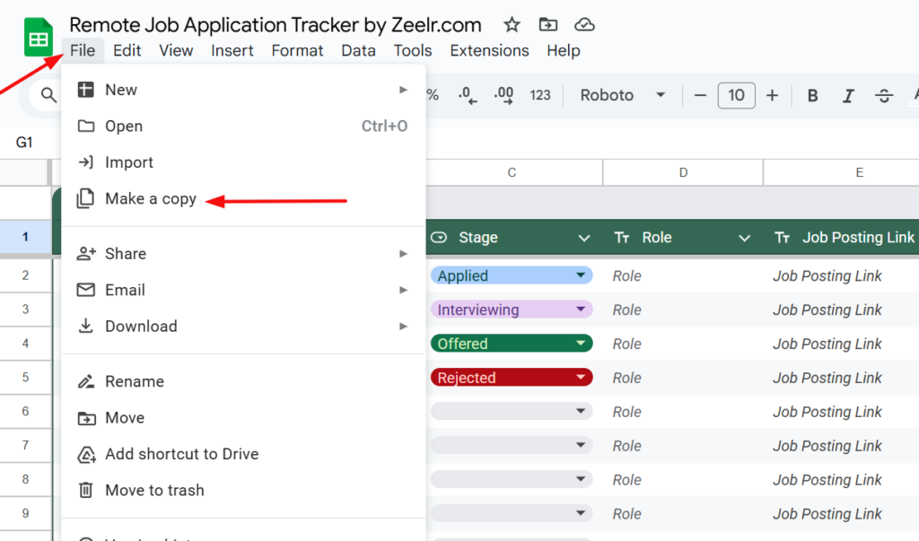The width and height of the screenshot is (919, 541).
Task: Open the Data menu
Action: (358, 50)
